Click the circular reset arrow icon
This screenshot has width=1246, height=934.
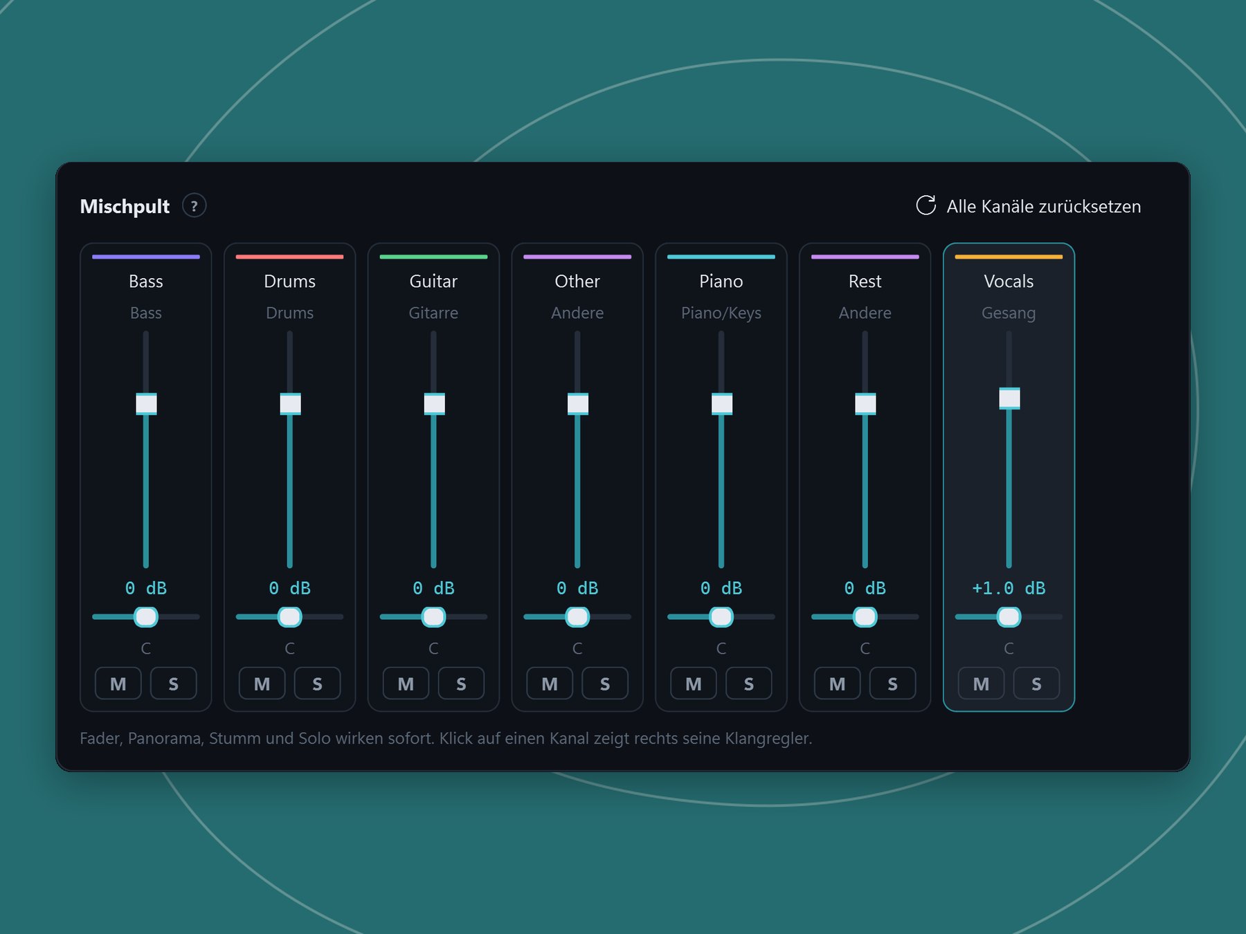926,205
